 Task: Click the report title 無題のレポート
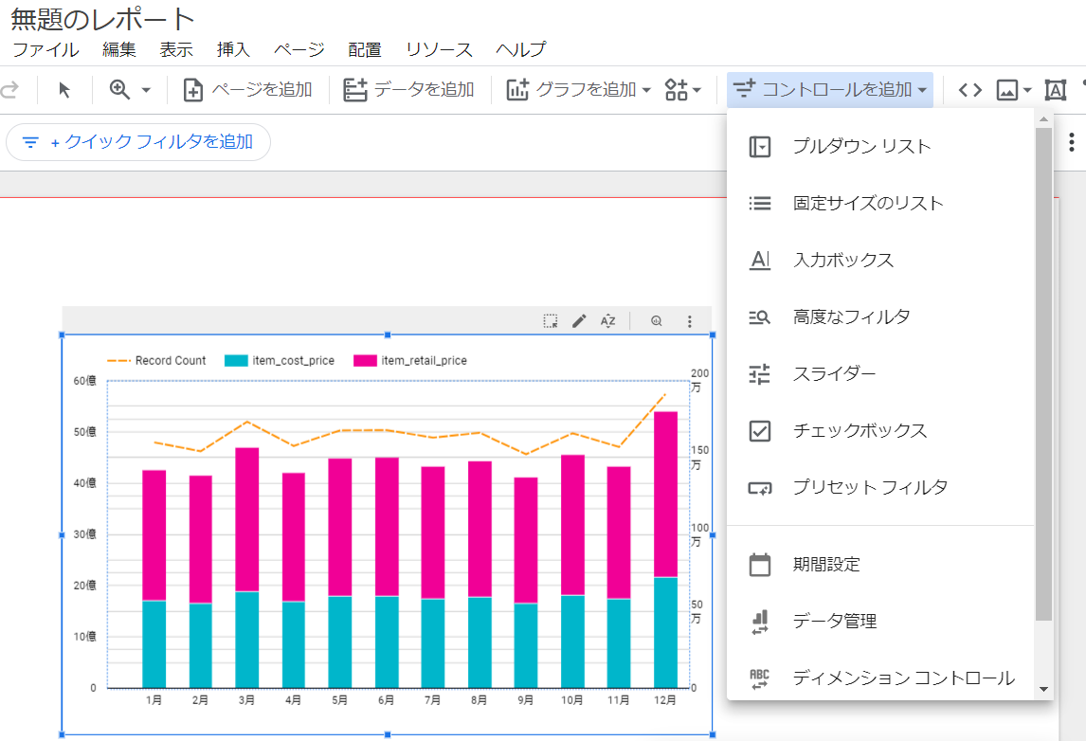[102, 19]
